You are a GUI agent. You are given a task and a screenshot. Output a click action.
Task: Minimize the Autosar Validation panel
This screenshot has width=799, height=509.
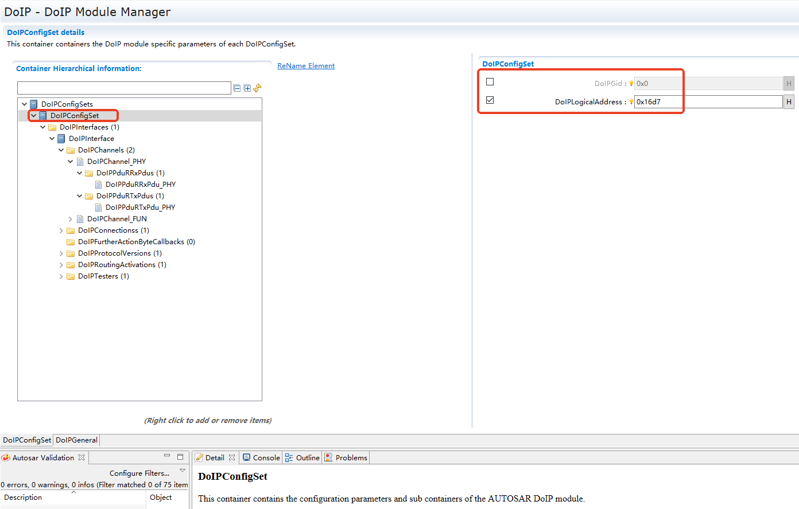pyautogui.click(x=167, y=456)
